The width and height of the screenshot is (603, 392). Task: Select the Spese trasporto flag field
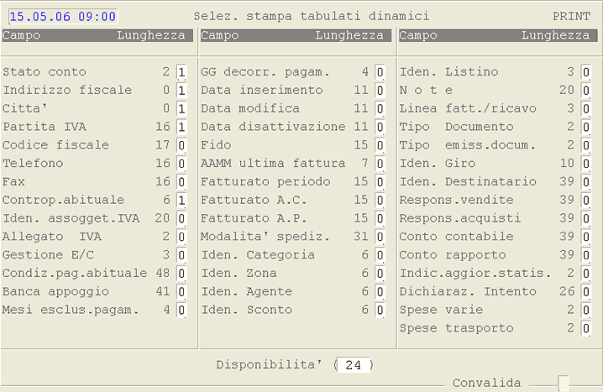[x=585, y=328]
